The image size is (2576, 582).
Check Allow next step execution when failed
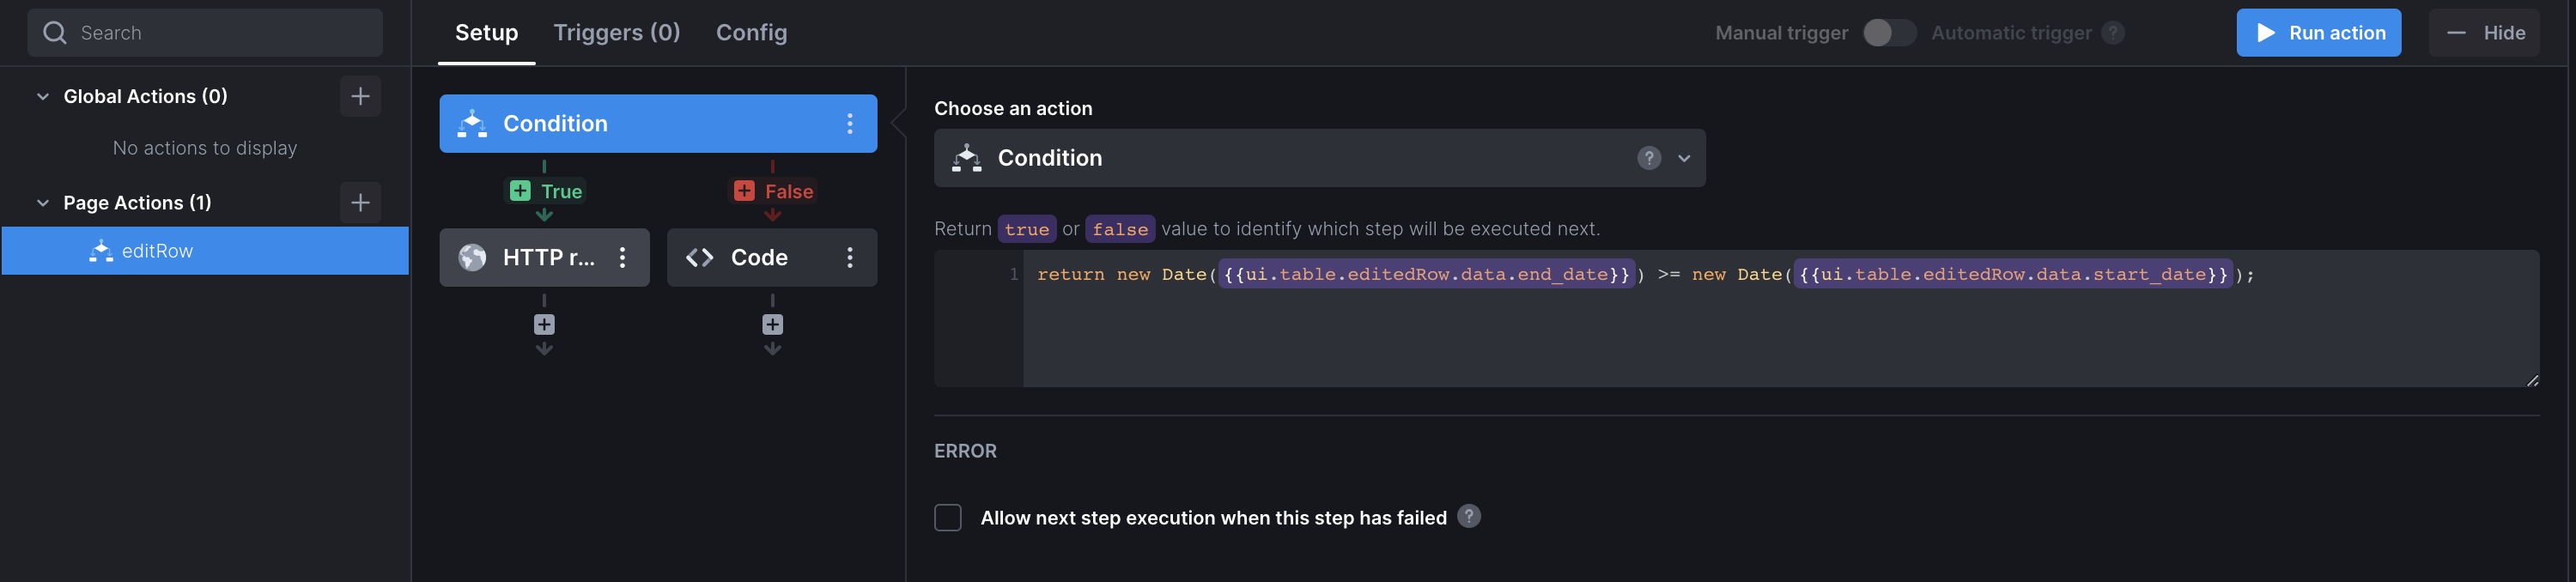(947, 518)
